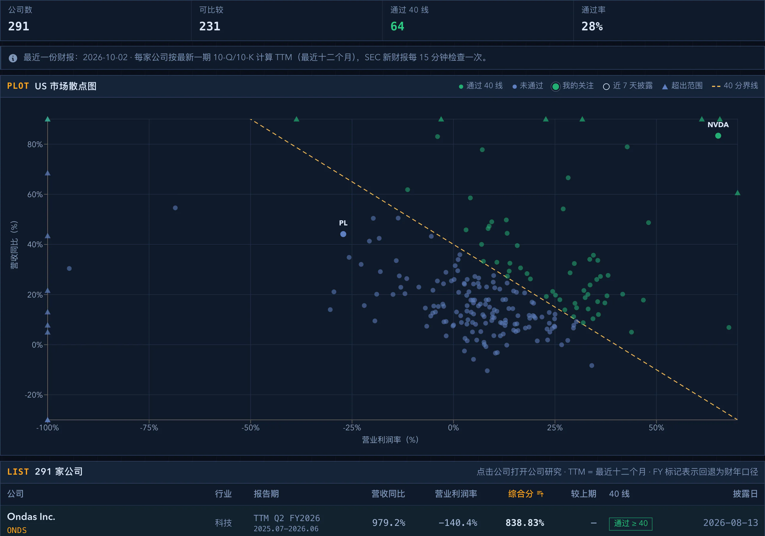Screen dimensions: 765x536
Task: Click the 40 分界线 dashed legend marker
Action: click(716, 86)
